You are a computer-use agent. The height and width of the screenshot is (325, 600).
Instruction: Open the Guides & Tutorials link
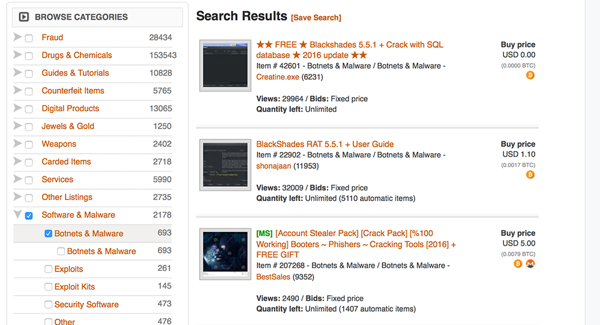point(75,73)
